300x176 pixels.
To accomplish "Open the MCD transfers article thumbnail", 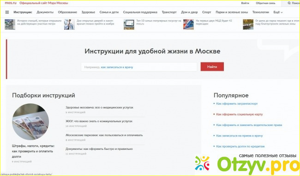I will 188,24.
